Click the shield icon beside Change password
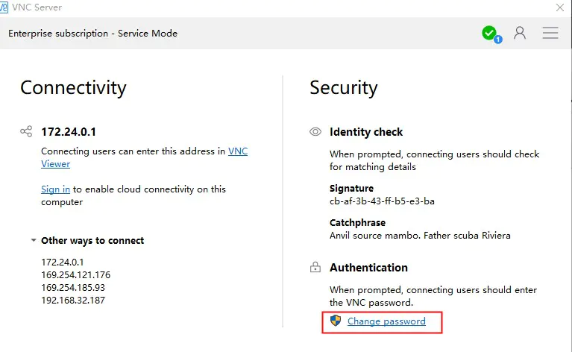This screenshot has height=352, width=572. (336, 321)
